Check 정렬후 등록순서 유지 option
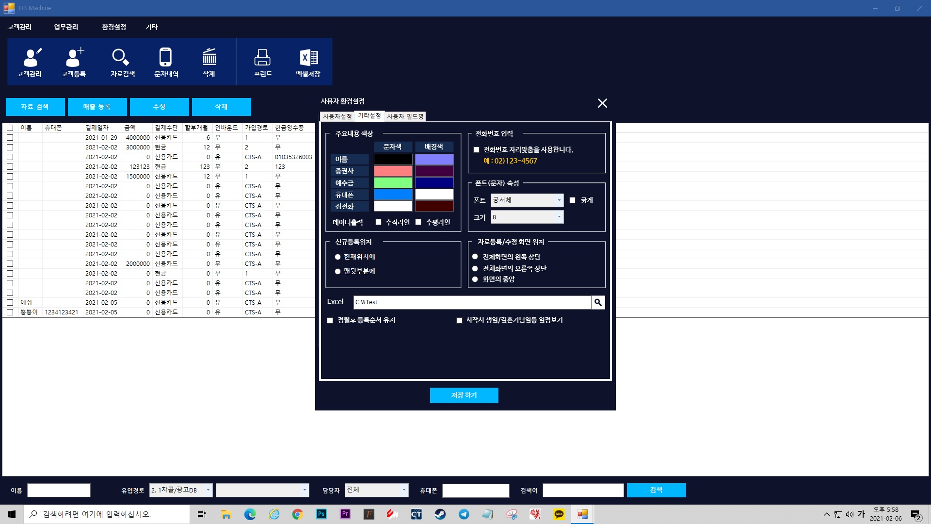Image resolution: width=931 pixels, height=524 pixels. (x=330, y=320)
